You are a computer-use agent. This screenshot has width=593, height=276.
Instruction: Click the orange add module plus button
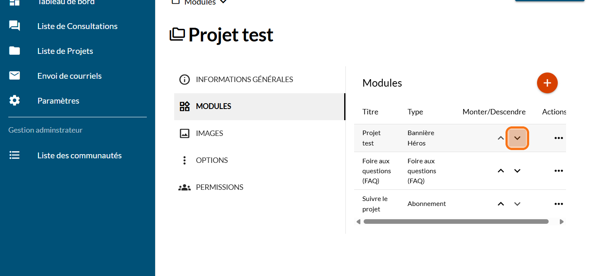pos(547,83)
